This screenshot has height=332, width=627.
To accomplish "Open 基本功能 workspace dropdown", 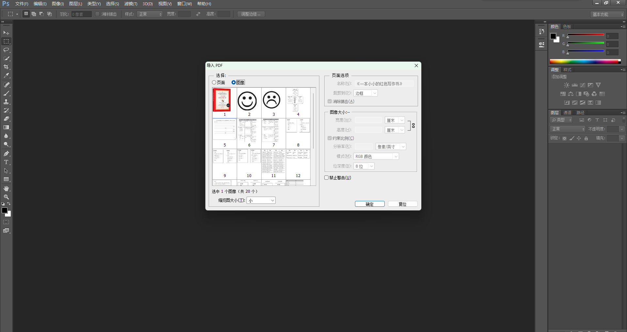I will pos(607,14).
